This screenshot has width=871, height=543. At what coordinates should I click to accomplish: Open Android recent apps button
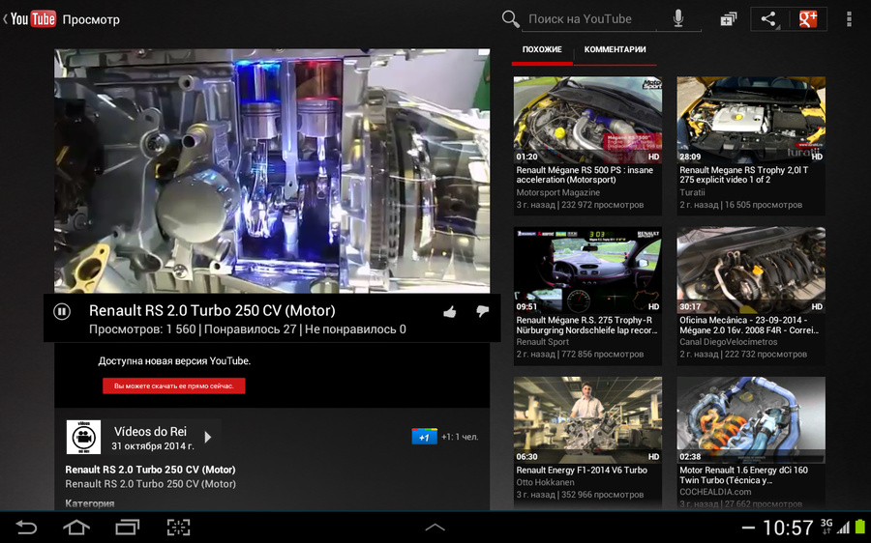point(127,527)
